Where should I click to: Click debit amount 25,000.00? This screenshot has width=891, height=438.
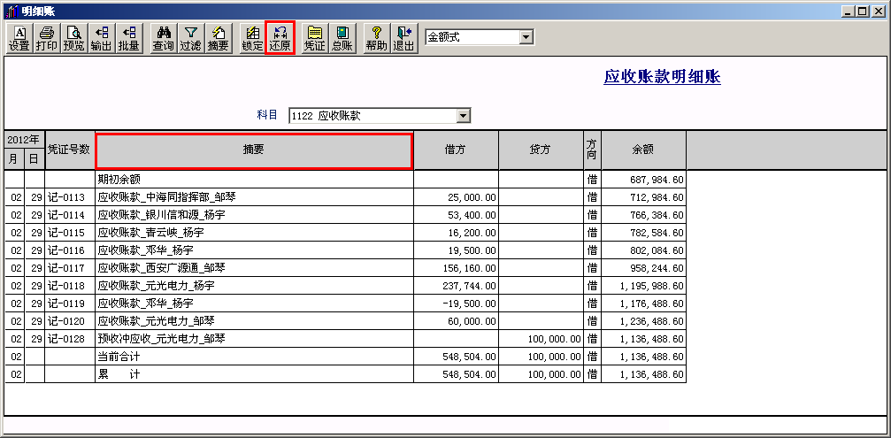tap(472, 197)
